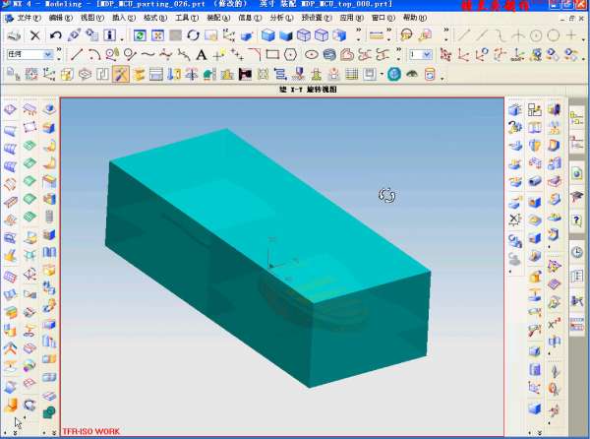Click the Workpiece icon in mold toolbar
The height and width of the screenshot is (439, 590).
click(x=67, y=74)
